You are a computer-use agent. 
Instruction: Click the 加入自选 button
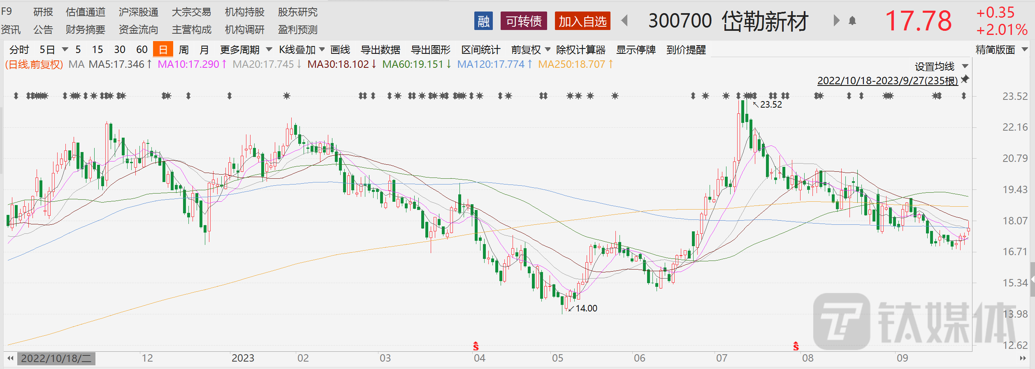point(582,21)
